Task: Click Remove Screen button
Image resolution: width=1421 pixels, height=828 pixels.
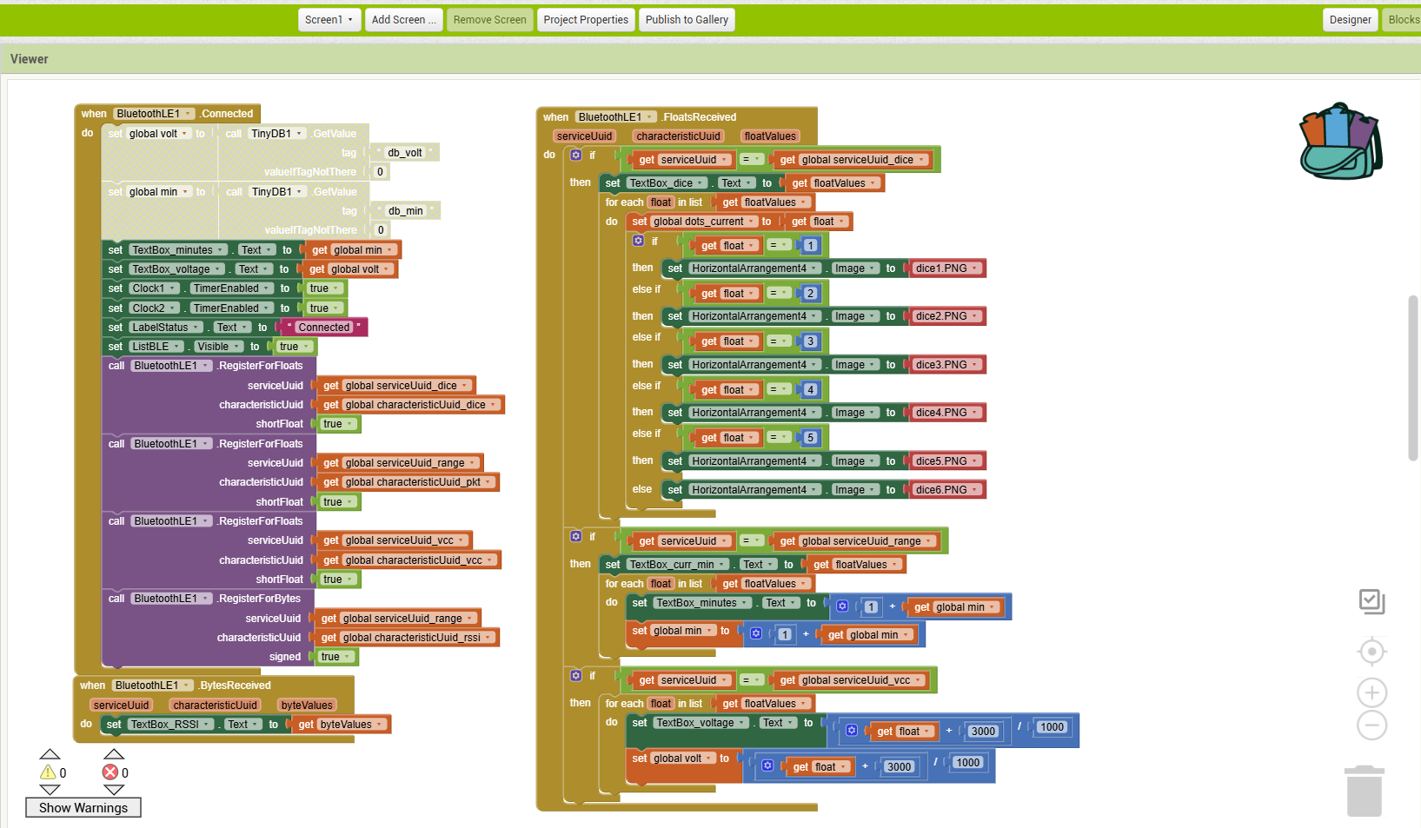Action: tap(489, 19)
